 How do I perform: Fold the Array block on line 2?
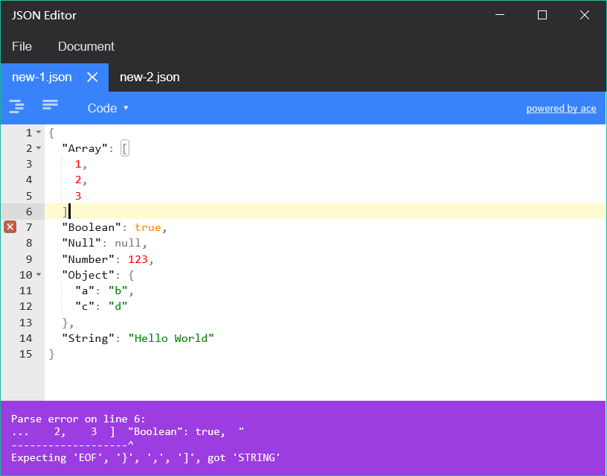point(39,148)
